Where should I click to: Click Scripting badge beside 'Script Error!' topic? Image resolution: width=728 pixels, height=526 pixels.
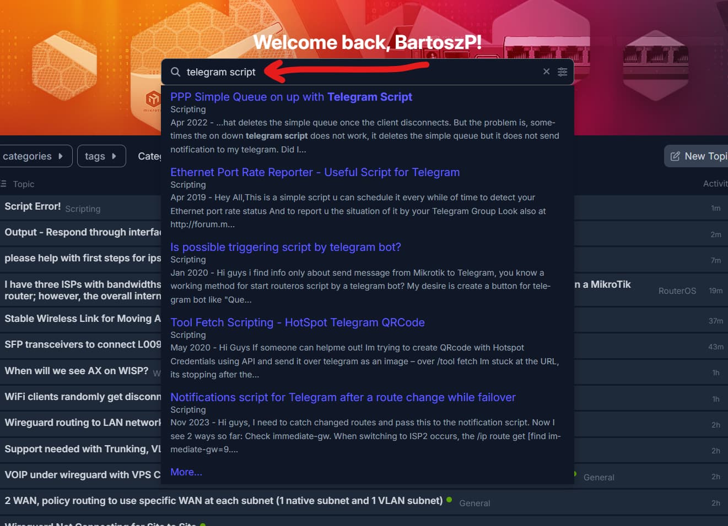click(x=83, y=209)
